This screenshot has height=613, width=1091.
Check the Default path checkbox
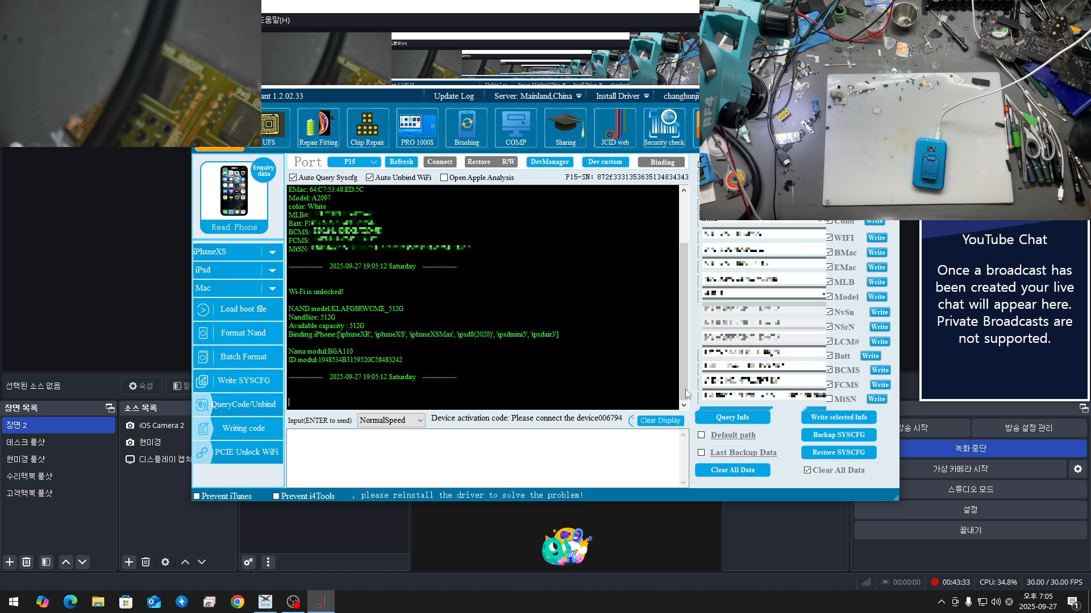tap(701, 435)
